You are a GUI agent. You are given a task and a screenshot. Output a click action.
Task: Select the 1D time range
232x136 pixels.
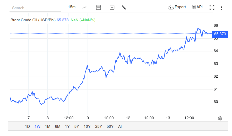pyautogui.click(x=27, y=126)
